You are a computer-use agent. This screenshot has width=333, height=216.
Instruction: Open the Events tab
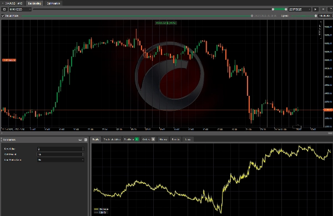[x=175, y=139]
